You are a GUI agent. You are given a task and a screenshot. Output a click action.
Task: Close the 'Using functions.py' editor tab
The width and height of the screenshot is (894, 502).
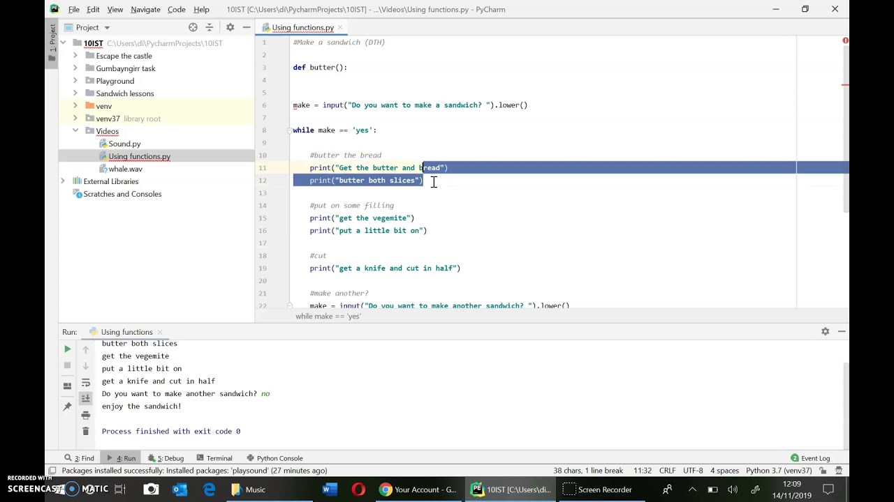(340, 28)
